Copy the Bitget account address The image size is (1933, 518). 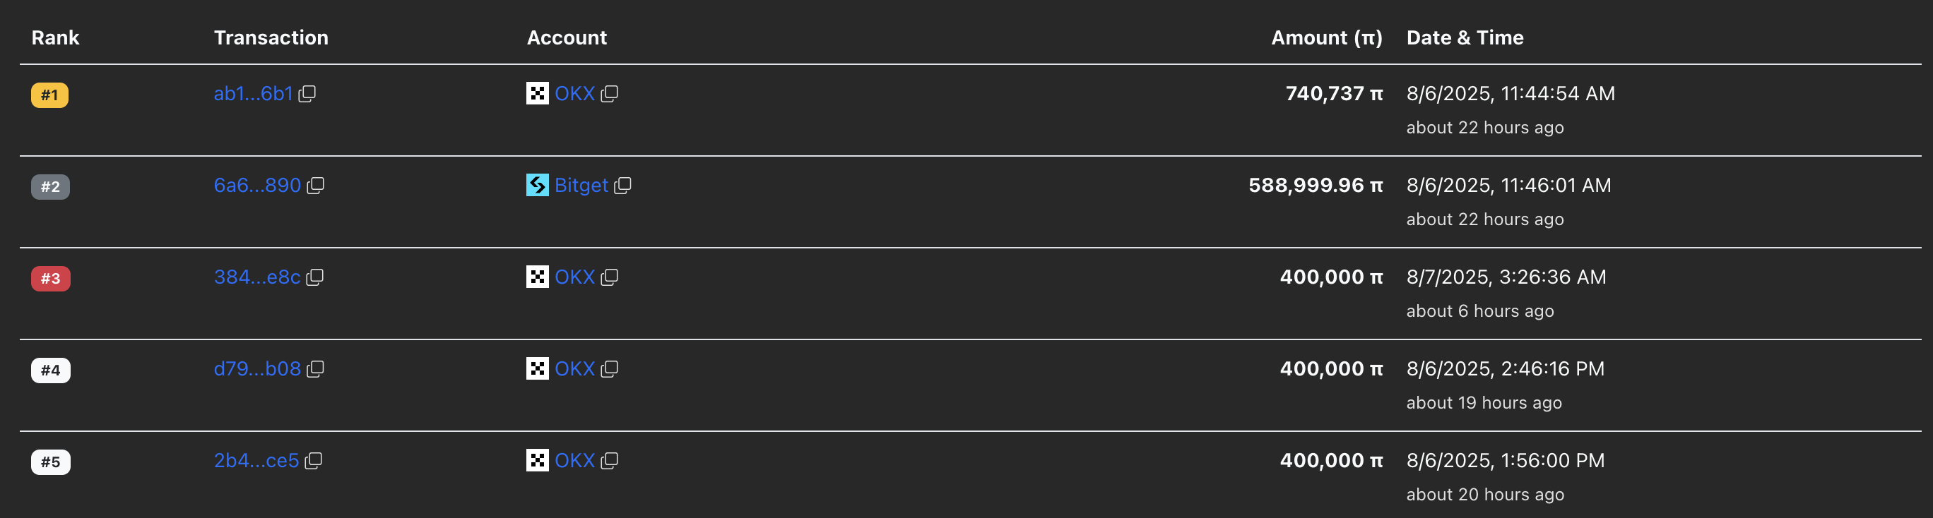623,185
